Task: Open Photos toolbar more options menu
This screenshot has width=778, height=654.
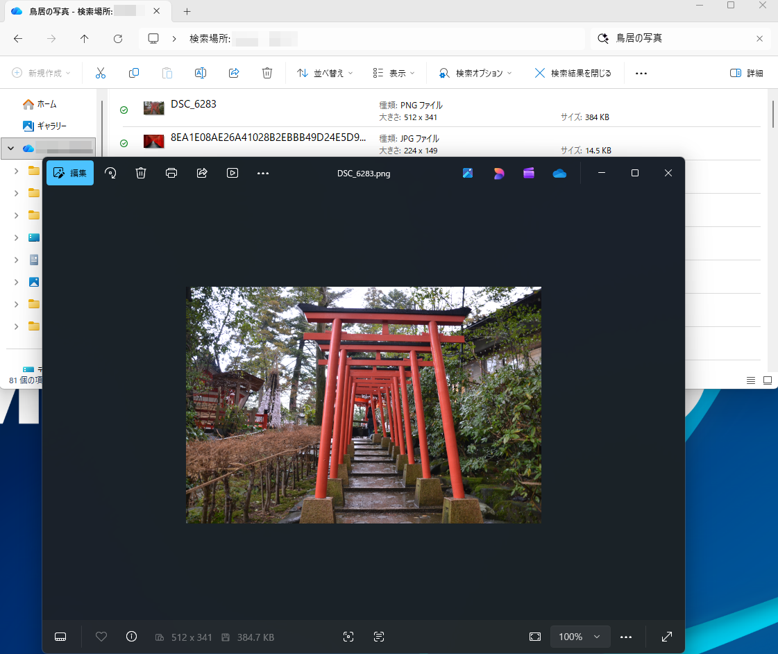Action: [263, 173]
